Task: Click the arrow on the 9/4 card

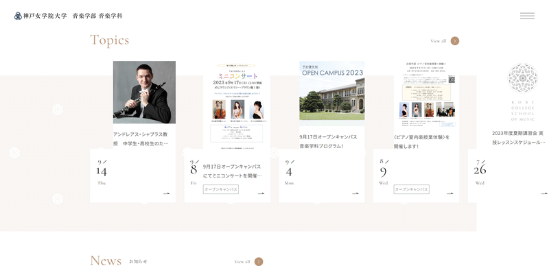Action: pyautogui.click(x=355, y=193)
